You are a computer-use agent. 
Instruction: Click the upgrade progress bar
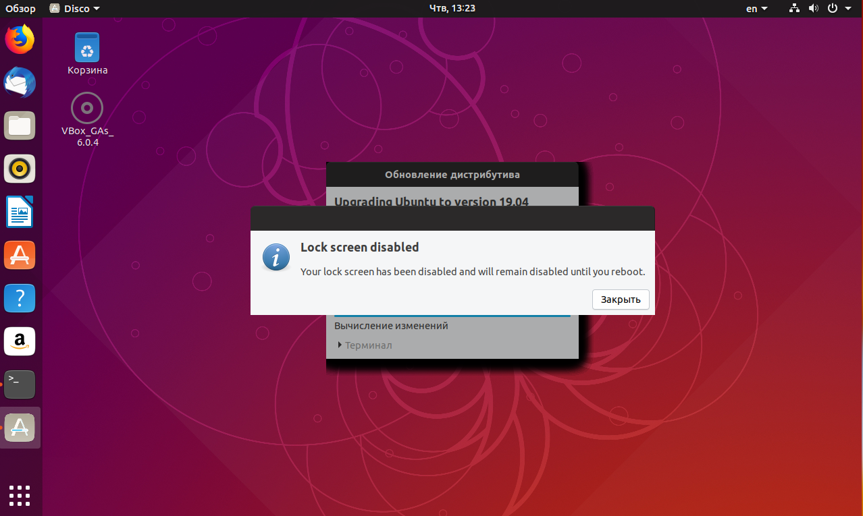point(452,316)
